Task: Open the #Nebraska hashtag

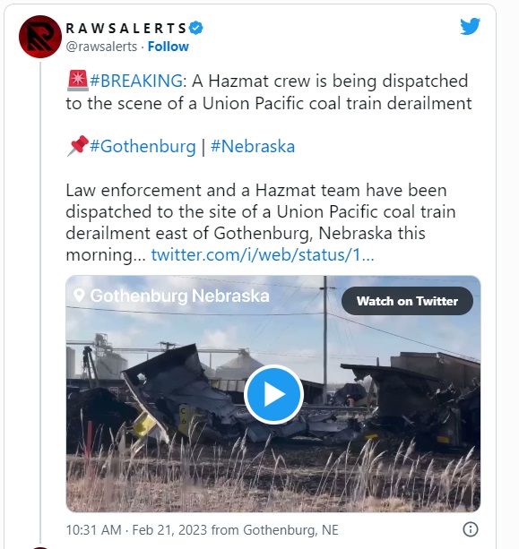Action: coord(253,146)
